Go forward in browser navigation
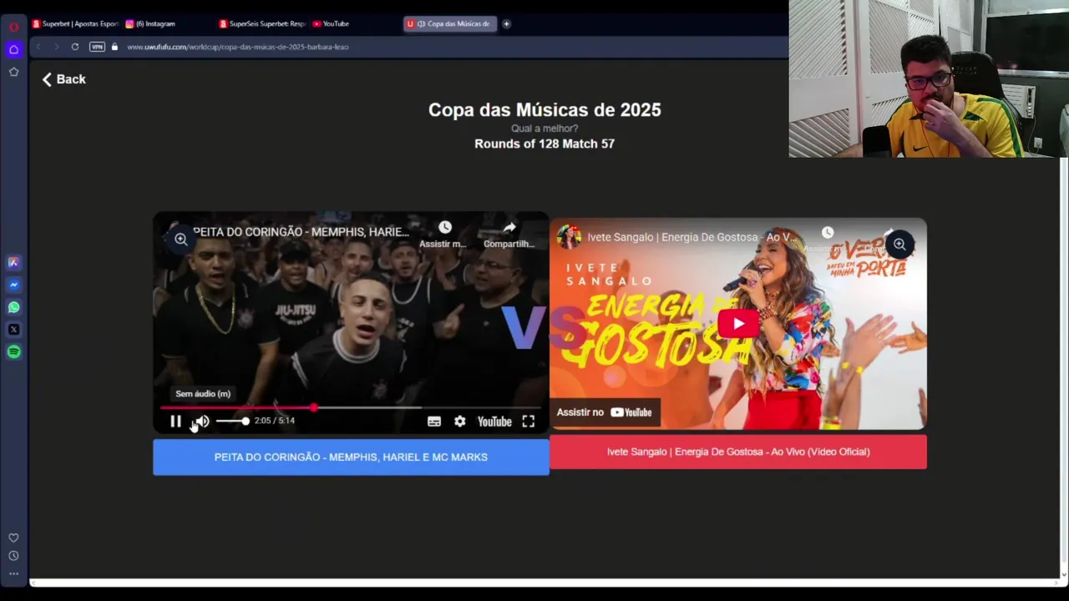Image resolution: width=1069 pixels, height=601 pixels. tap(56, 47)
